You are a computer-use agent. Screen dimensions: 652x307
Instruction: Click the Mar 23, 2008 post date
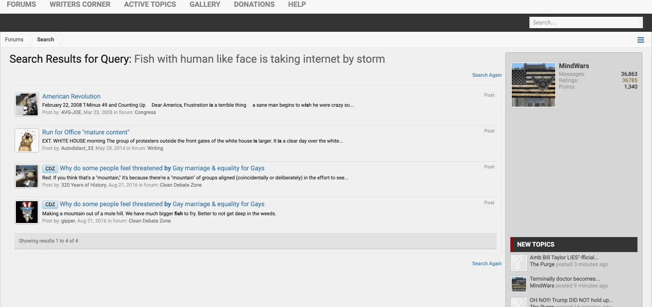(98, 112)
